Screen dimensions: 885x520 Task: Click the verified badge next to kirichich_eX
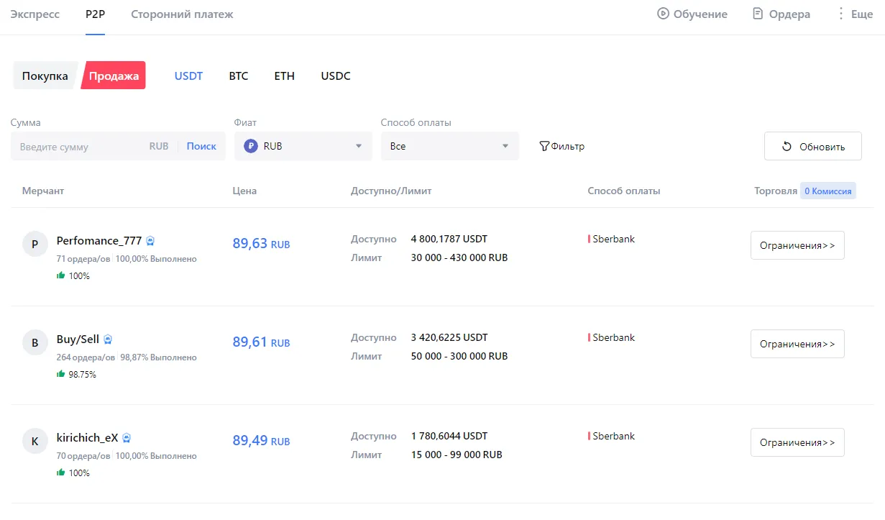click(127, 437)
